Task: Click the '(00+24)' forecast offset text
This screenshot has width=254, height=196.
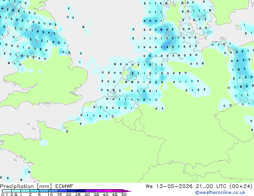Action: [x=241, y=186]
